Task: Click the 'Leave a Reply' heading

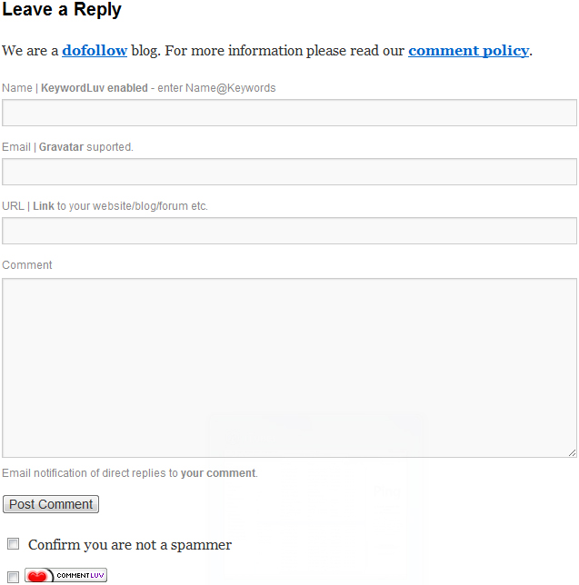Action: [x=62, y=9]
